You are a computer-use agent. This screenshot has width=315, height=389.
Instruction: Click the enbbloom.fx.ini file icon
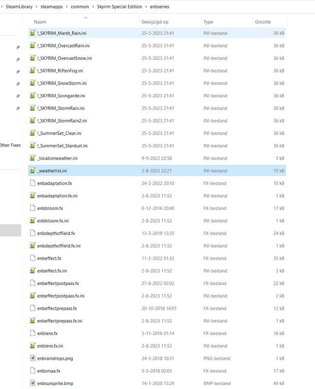(33, 221)
